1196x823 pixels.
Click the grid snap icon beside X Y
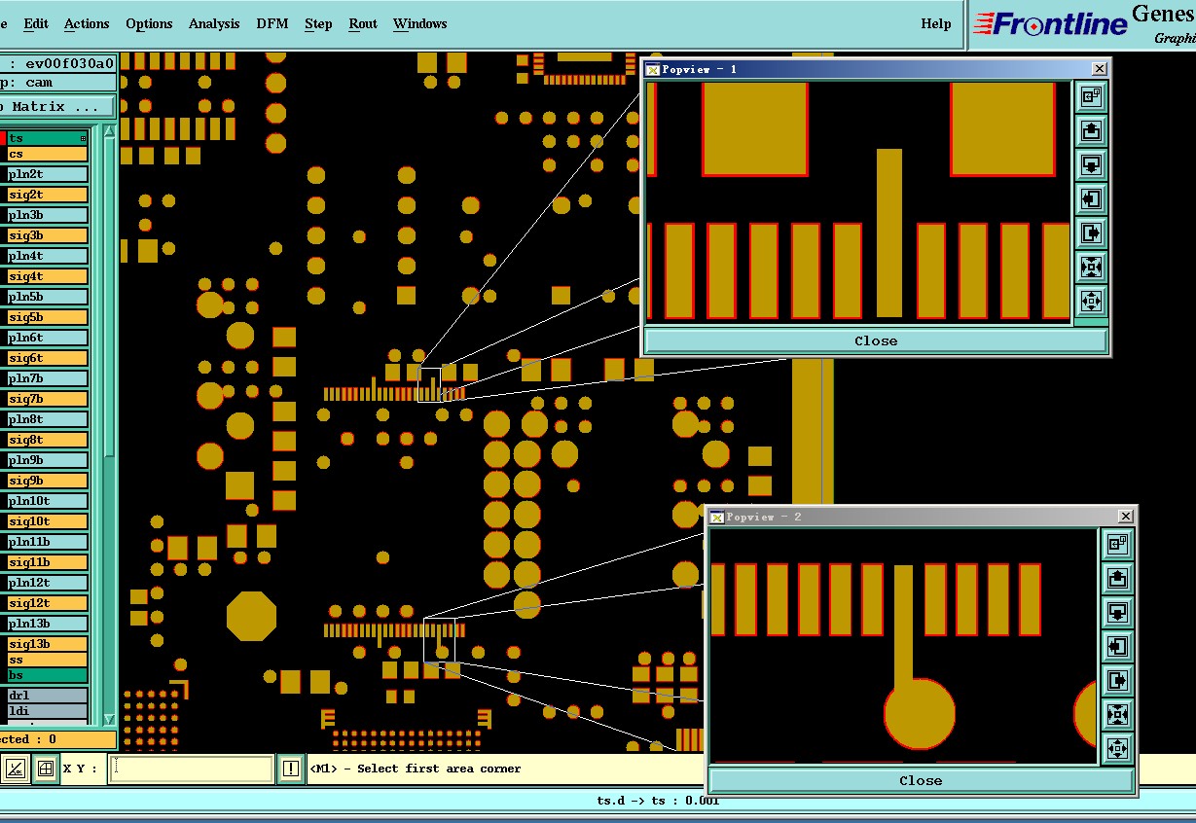[45, 769]
